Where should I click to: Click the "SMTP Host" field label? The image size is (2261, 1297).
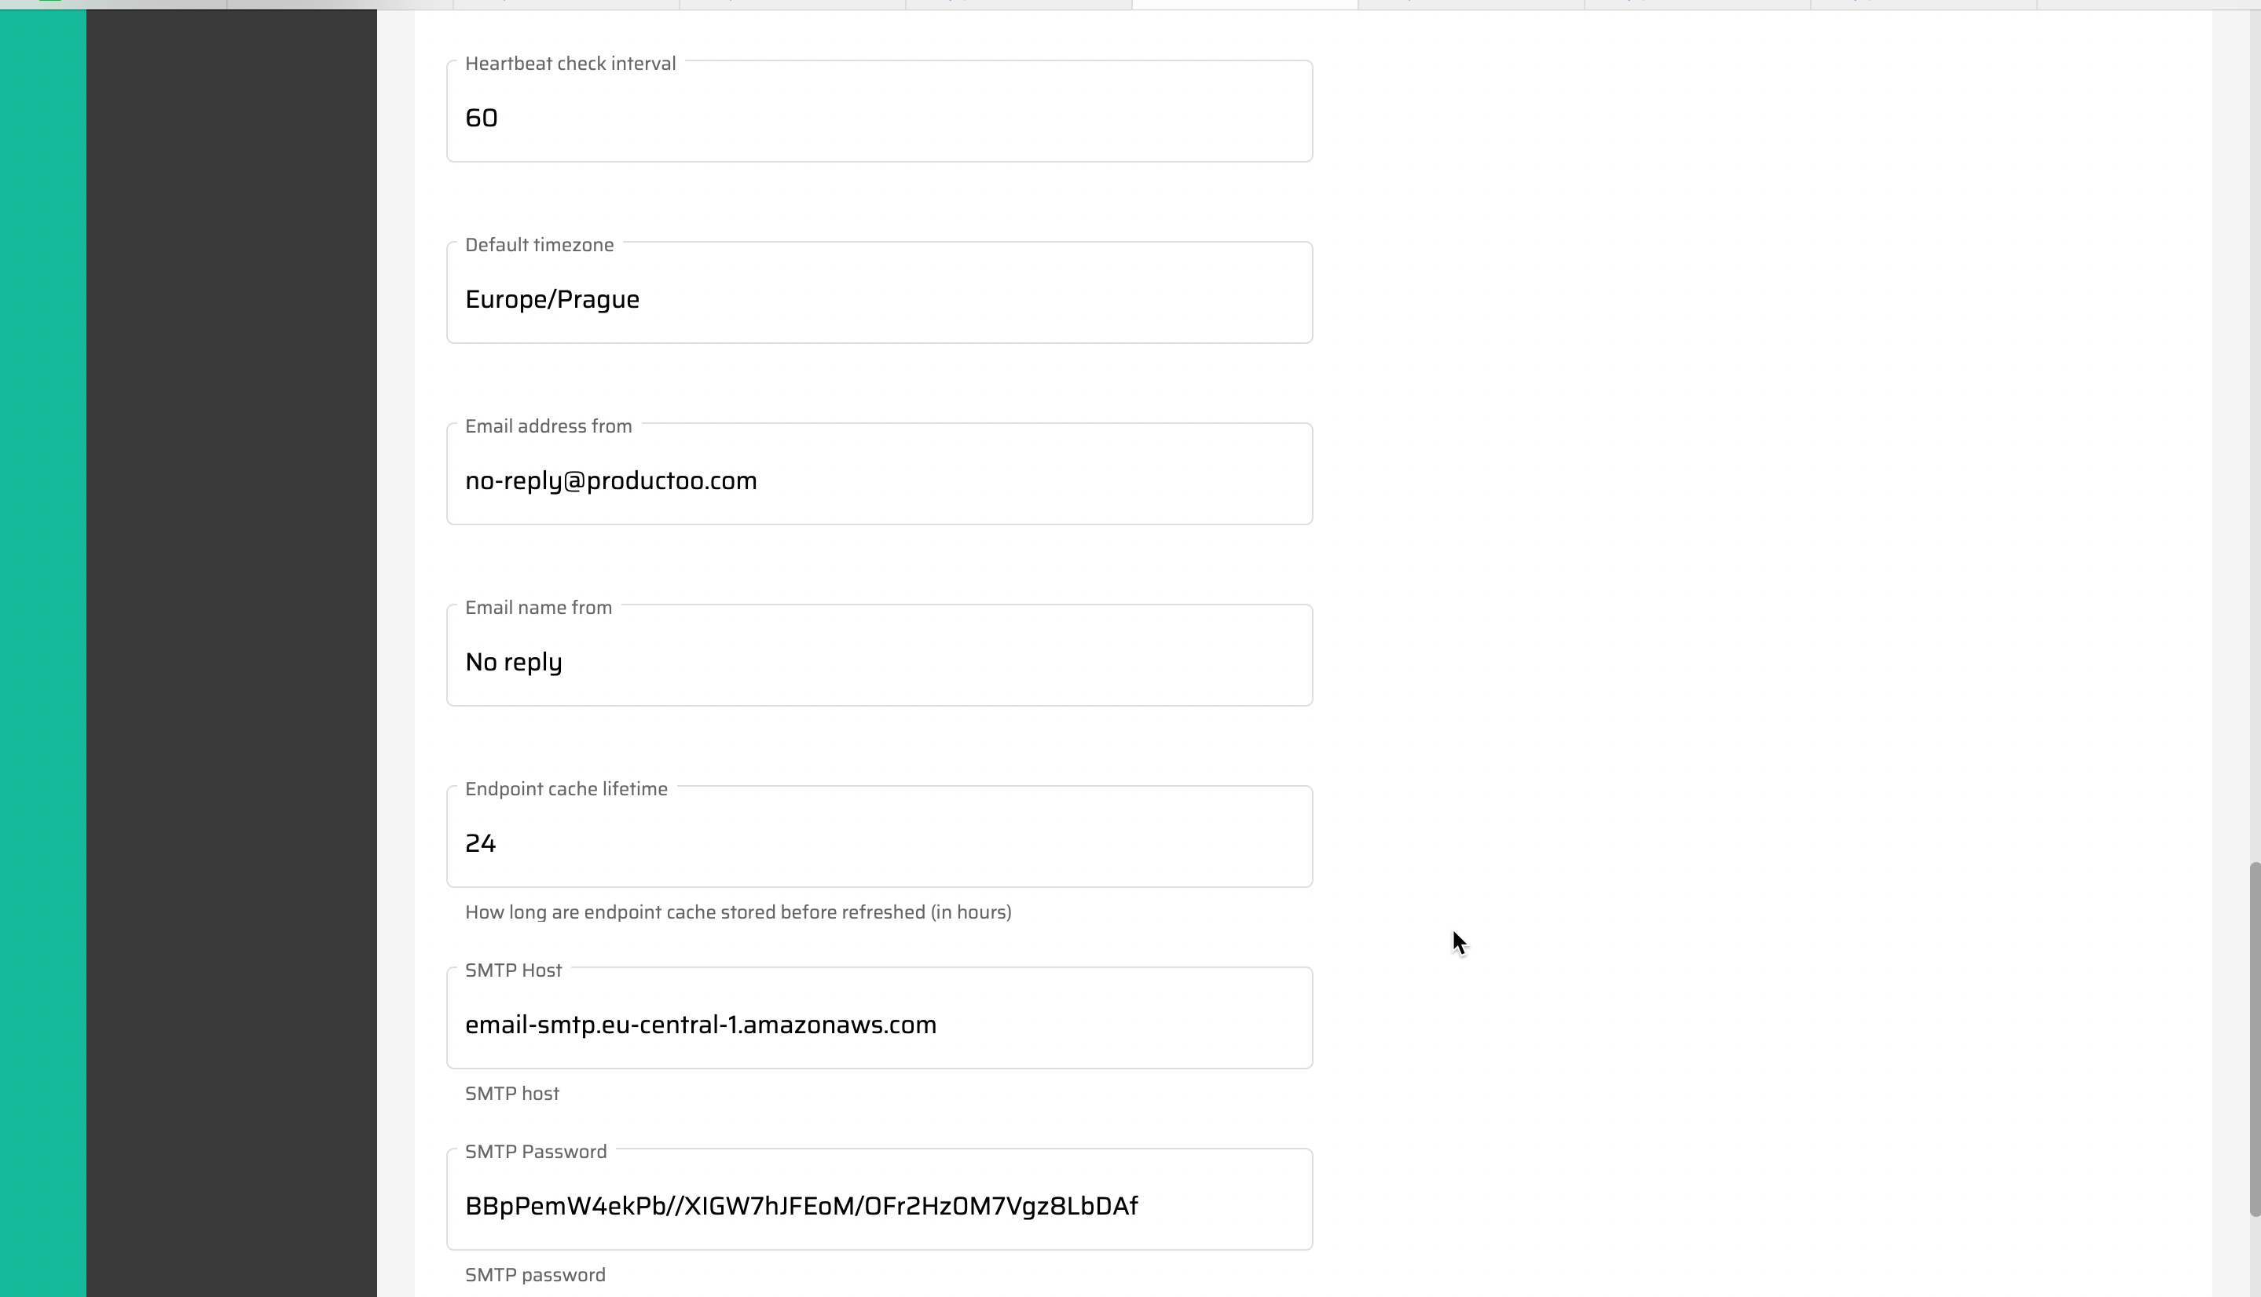pos(513,971)
